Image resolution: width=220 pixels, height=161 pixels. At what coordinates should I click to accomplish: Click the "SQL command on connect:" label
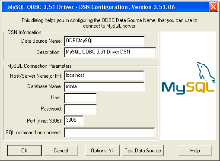click(x=34, y=133)
